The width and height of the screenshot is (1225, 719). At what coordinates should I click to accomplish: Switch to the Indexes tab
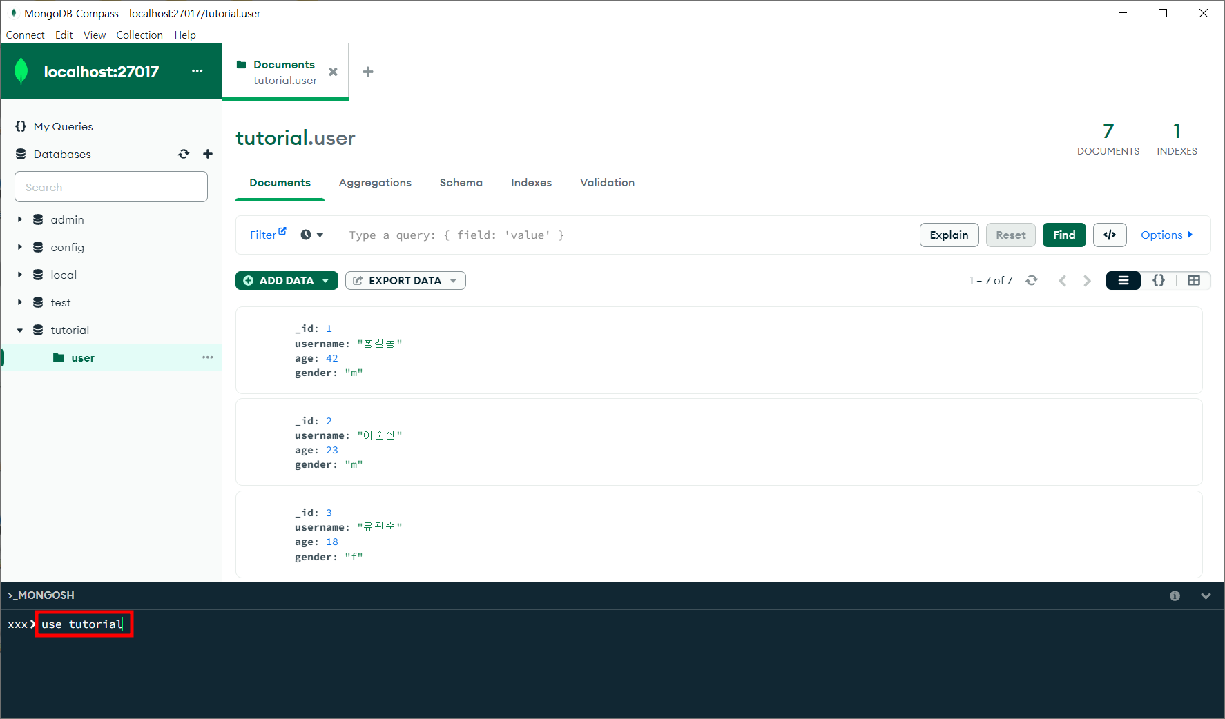point(531,182)
